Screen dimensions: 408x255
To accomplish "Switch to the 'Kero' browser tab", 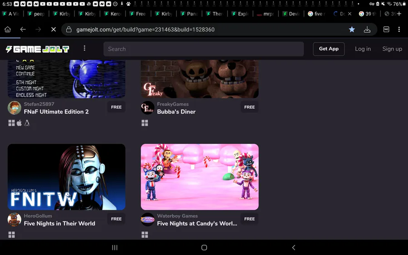I will coord(113,14).
